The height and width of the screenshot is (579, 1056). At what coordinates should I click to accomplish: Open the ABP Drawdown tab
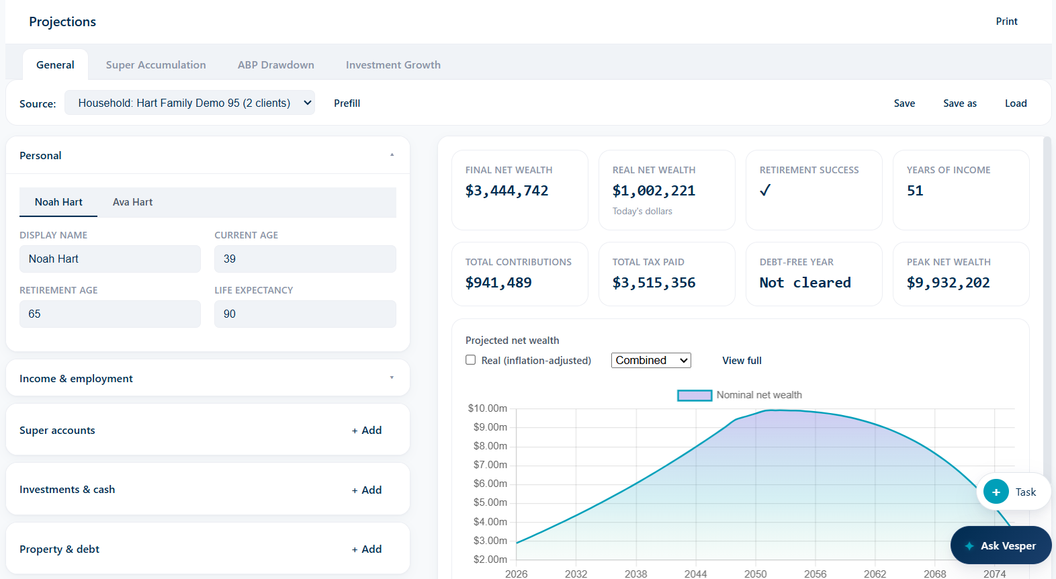[275, 64]
